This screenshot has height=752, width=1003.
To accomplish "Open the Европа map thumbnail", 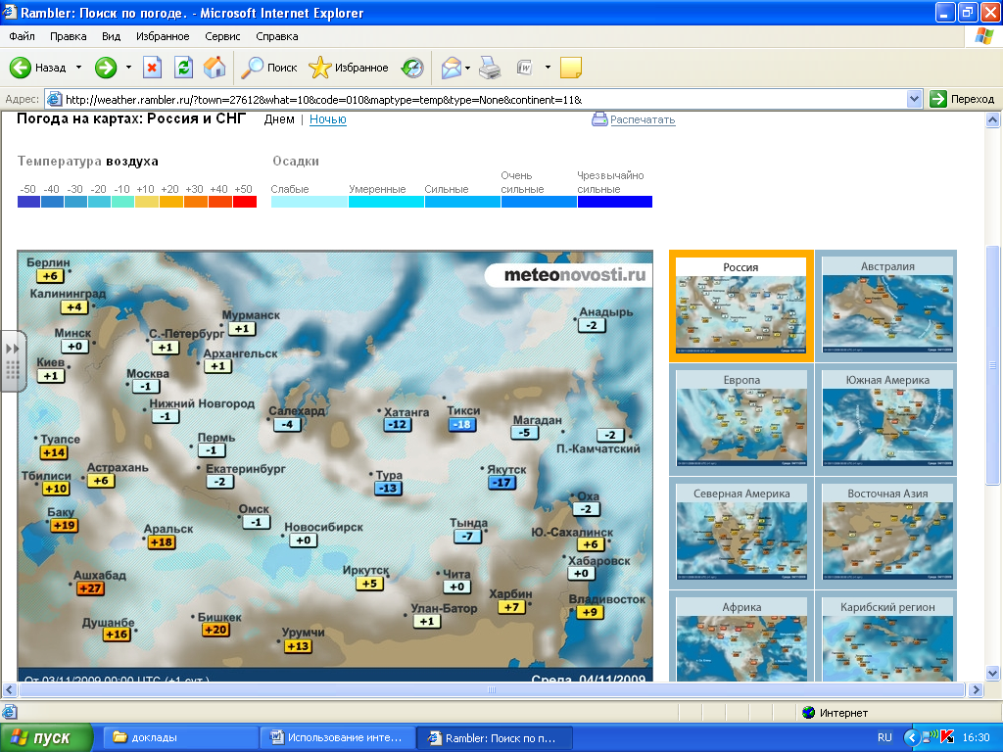I will tap(741, 419).
